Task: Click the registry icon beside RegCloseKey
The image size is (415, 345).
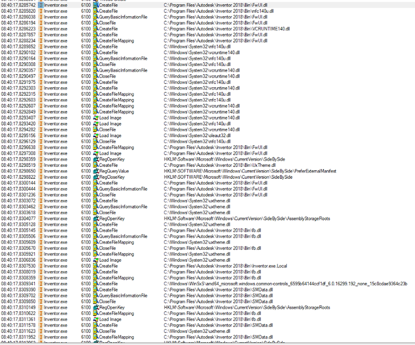Action: pos(96,177)
